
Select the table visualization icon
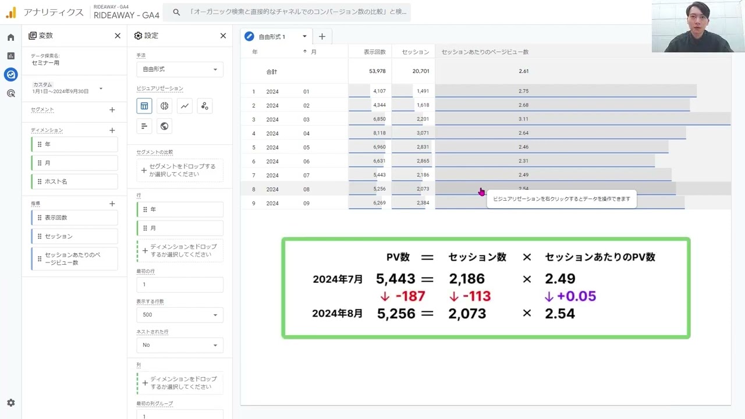coord(144,106)
